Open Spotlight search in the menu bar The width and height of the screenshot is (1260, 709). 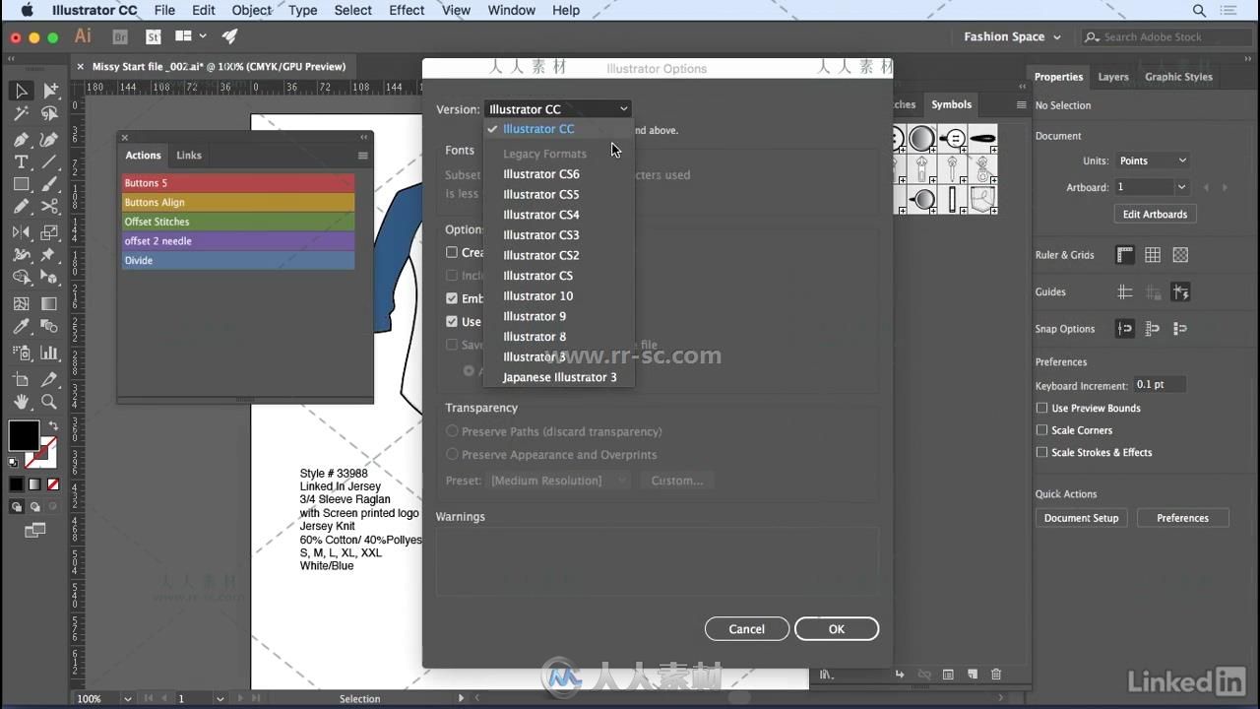(1199, 11)
